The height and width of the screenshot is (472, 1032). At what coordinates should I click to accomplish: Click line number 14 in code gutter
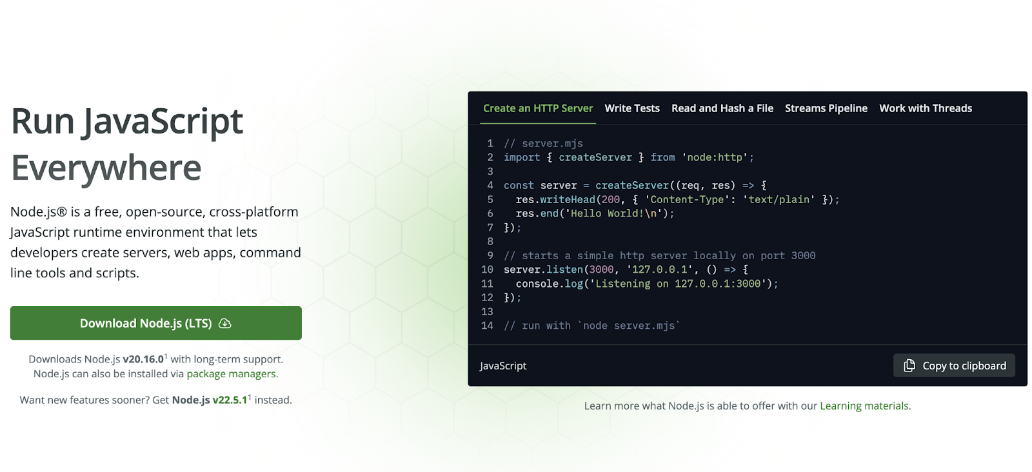487,326
